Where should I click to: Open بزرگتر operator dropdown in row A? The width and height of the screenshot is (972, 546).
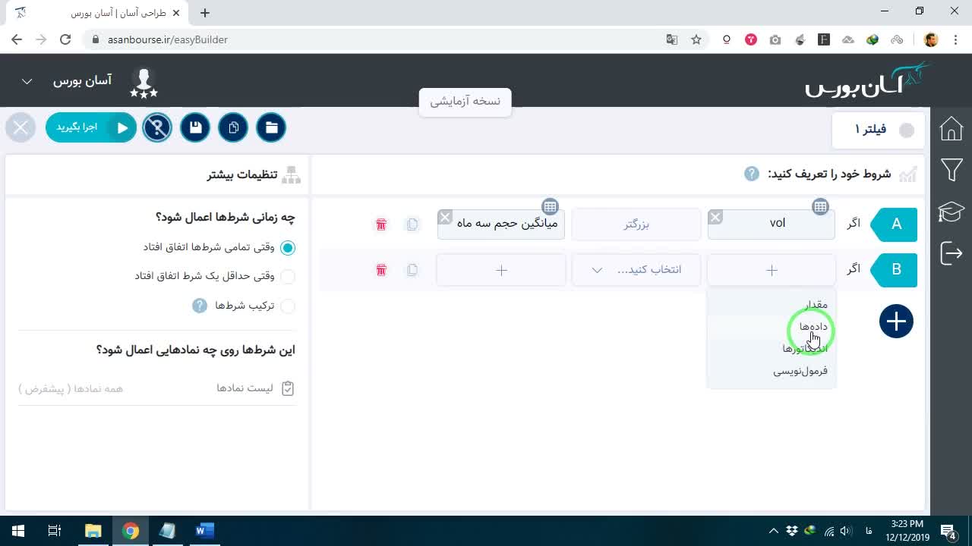tap(636, 224)
